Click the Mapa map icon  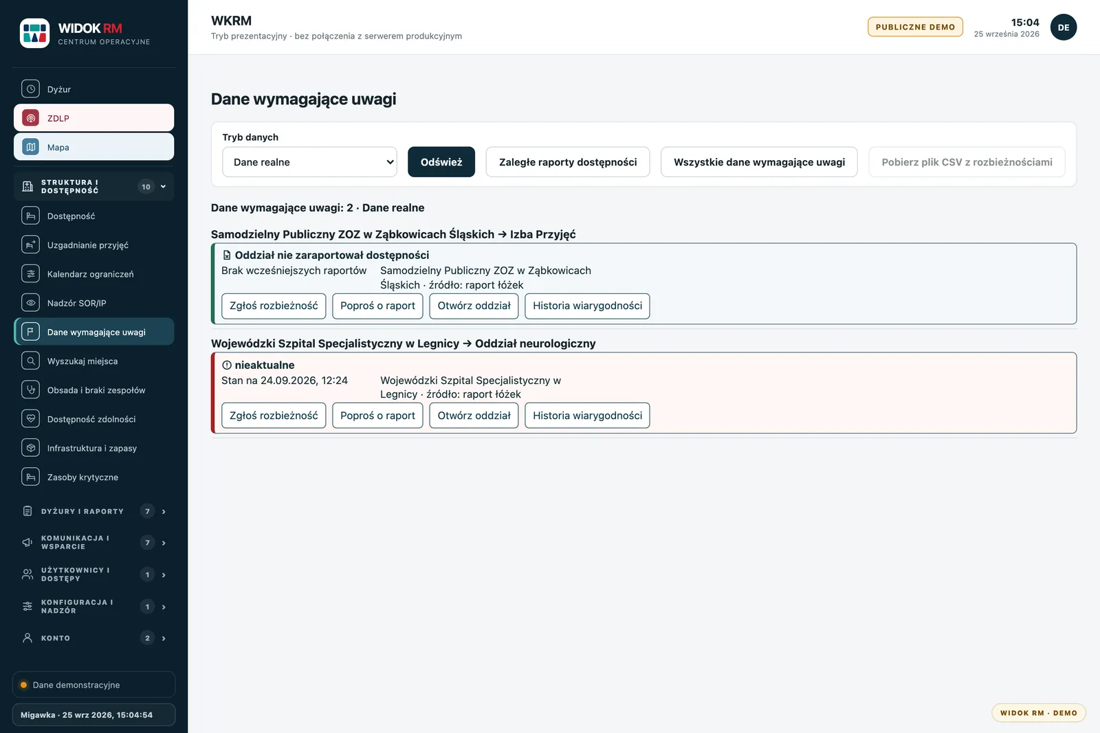pyautogui.click(x=30, y=147)
